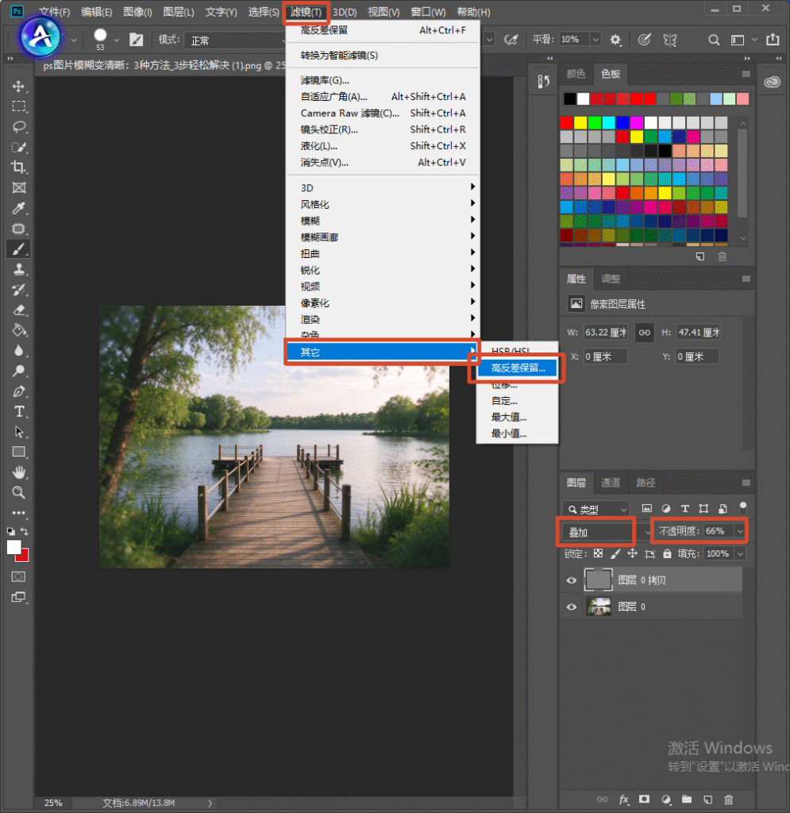Select the Rectangular Marquee tool
Viewport: 790px width, 813px height.
click(x=19, y=106)
